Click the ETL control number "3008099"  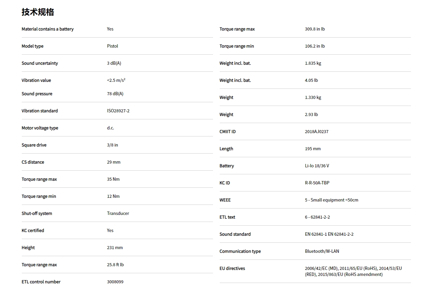click(x=115, y=282)
